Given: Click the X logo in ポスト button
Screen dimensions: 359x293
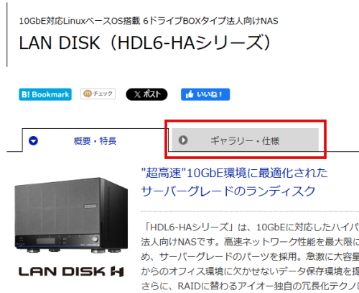Looking at the screenshot, I should coord(137,94).
